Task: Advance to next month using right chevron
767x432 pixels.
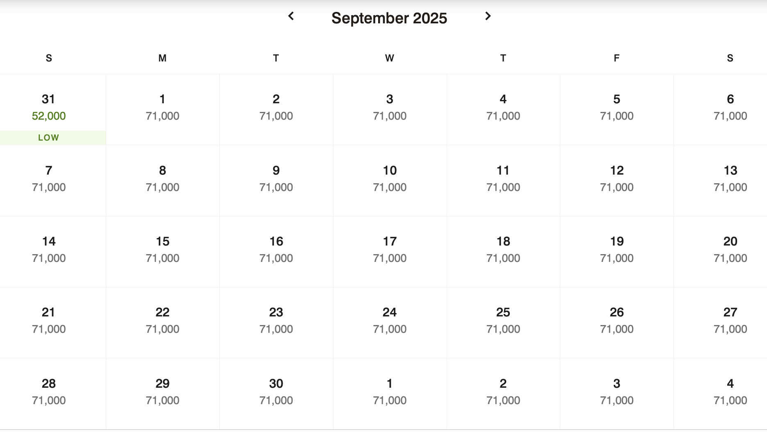Action: pos(488,16)
